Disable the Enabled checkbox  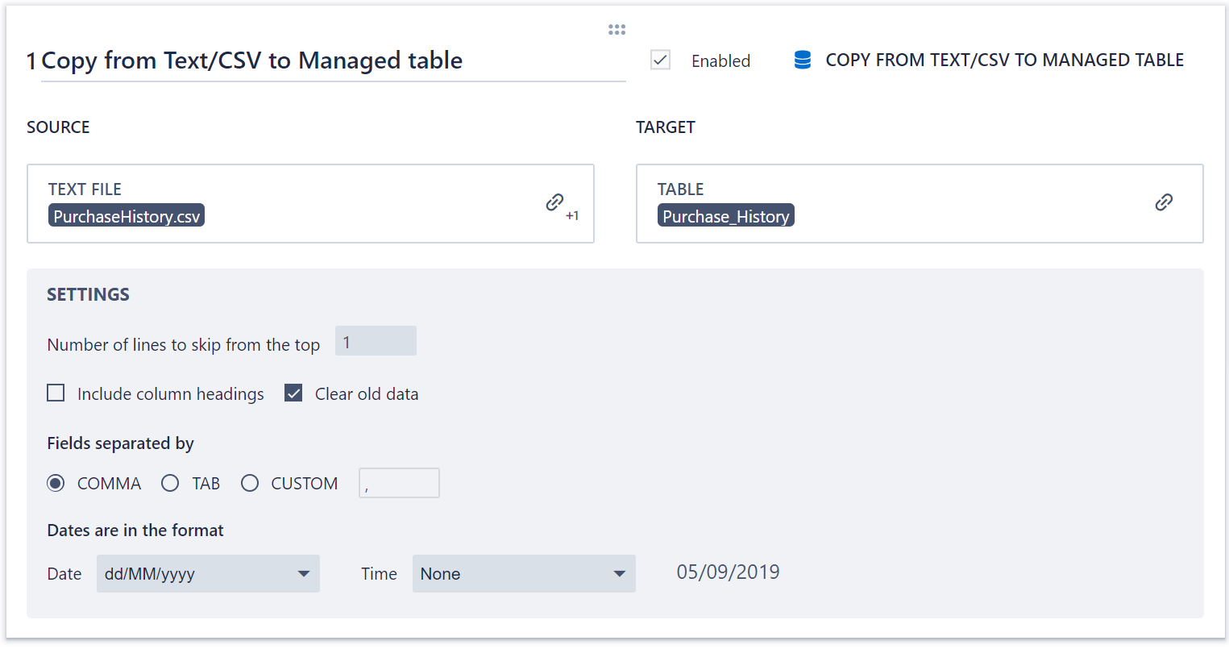[x=660, y=60]
